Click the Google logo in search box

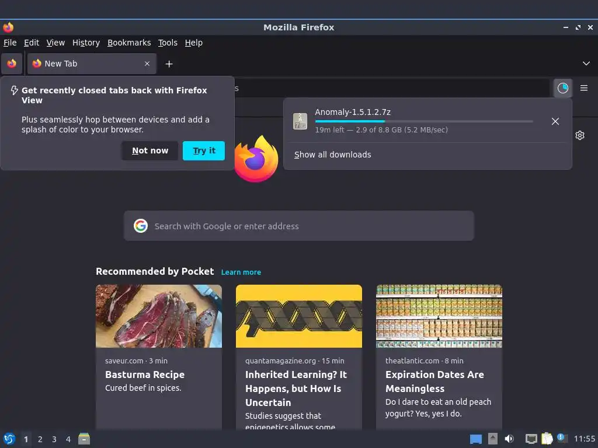coord(141,226)
